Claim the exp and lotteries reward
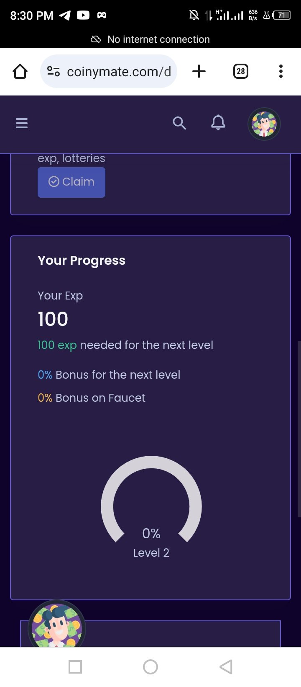The height and width of the screenshot is (687, 301). [71, 182]
